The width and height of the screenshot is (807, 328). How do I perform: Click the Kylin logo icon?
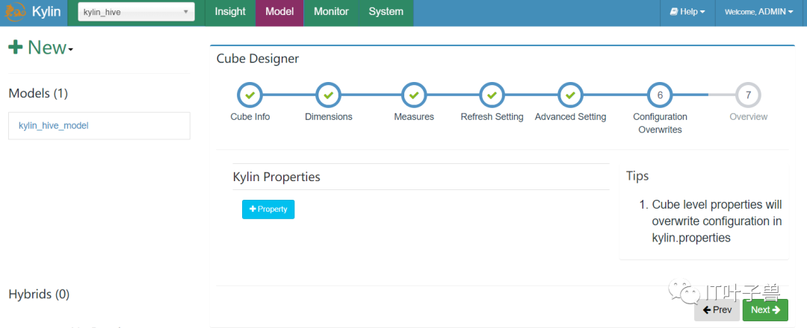tap(16, 12)
